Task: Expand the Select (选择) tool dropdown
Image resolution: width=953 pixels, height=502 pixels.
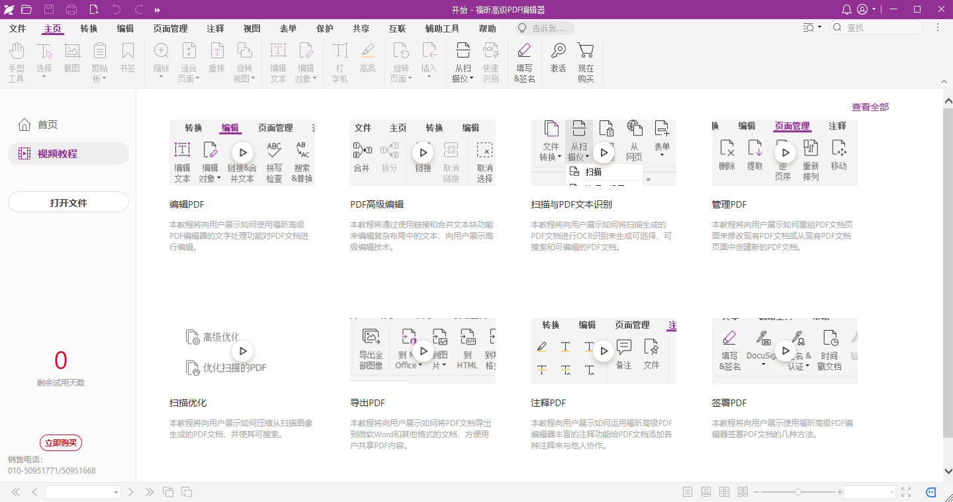Action: pos(44,77)
